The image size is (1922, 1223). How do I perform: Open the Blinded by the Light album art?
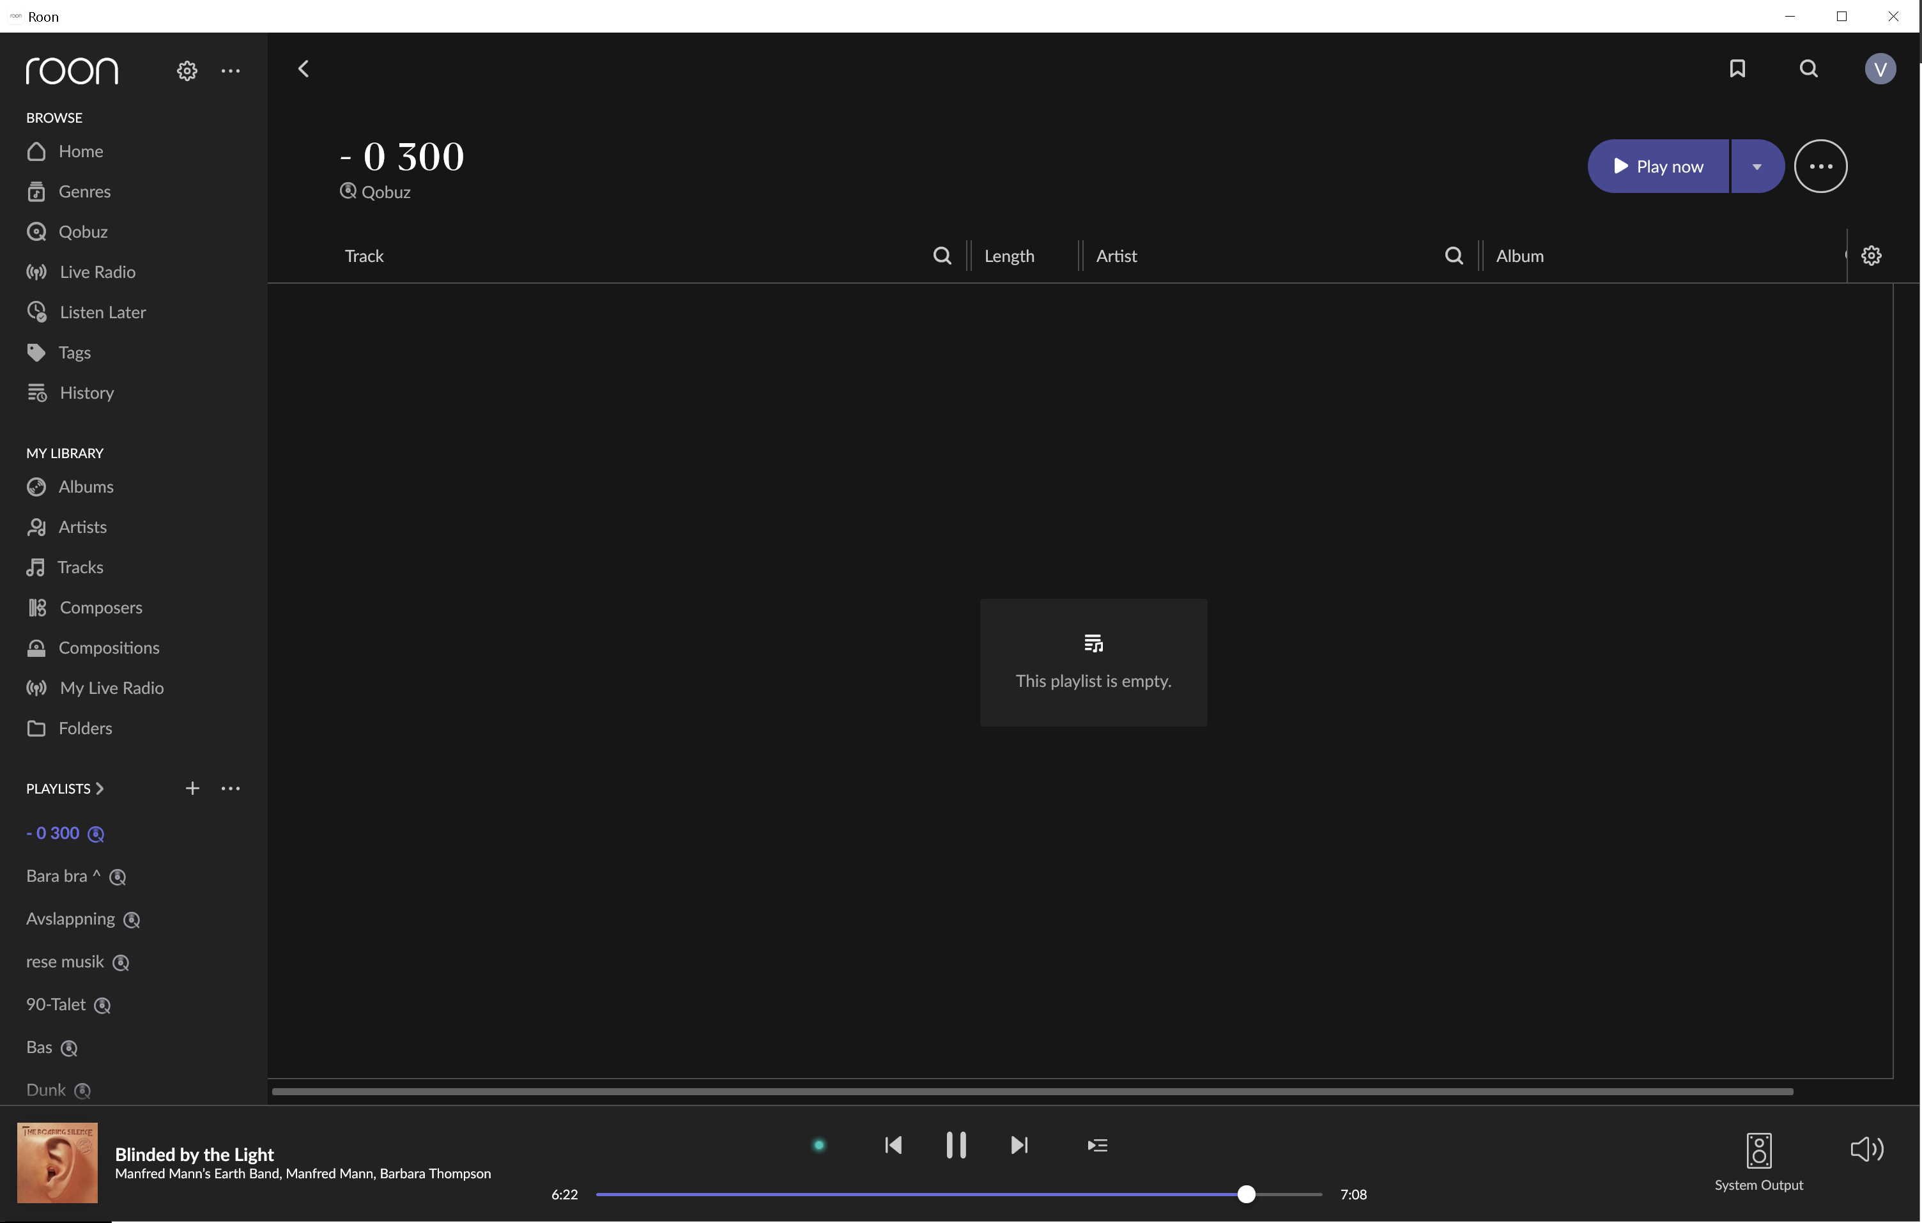click(58, 1163)
